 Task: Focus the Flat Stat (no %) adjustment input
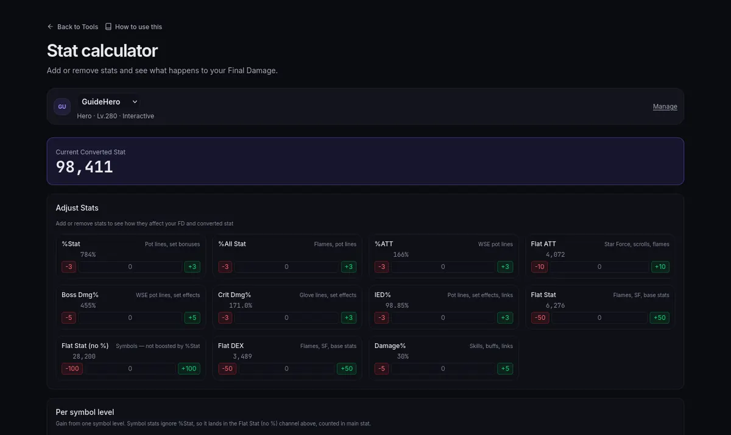(x=130, y=369)
